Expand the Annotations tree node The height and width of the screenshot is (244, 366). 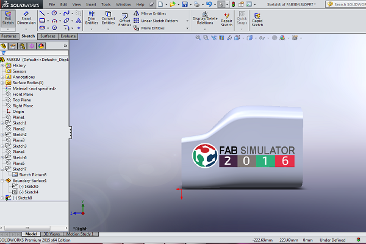click(2, 77)
